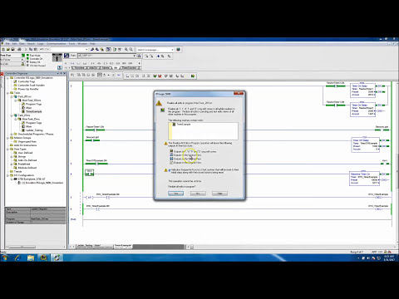Confirm finalize edits with Yes button

(x=176, y=194)
